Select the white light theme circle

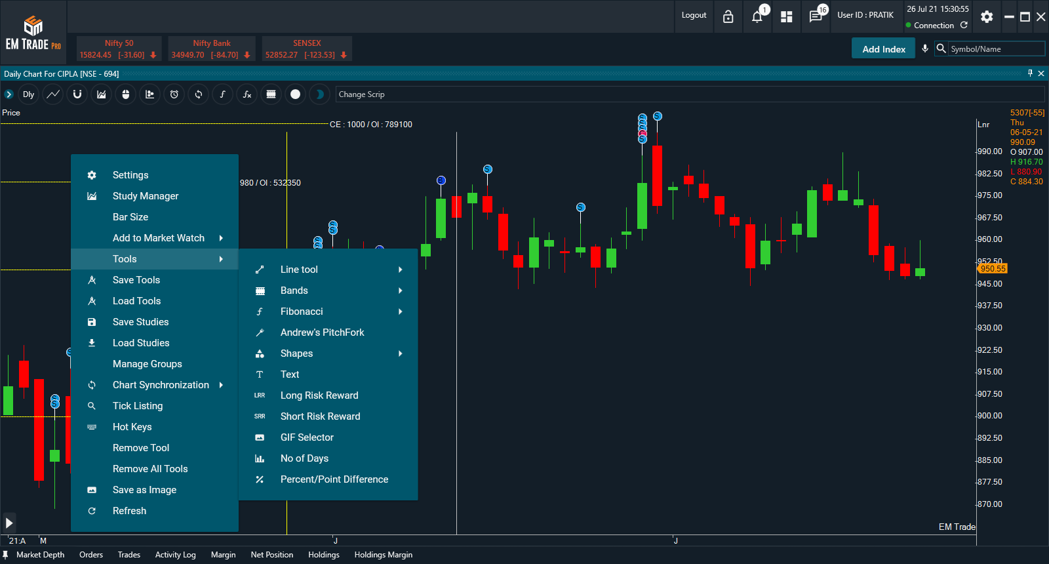point(296,94)
